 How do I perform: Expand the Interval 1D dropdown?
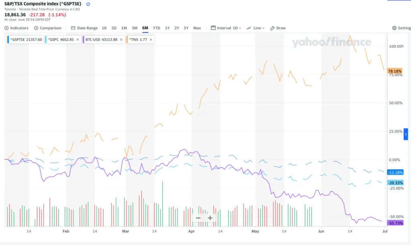(226, 28)
